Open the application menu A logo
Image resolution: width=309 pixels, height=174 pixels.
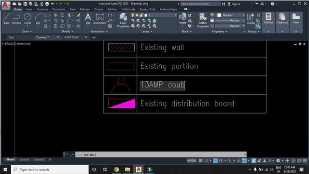pyautogui.click(x=5, y=5)
